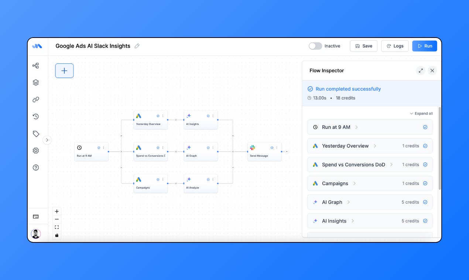The width and height of the screenshot is (469, 280).
Task: Expand all inspector steps
Action: click(x=421, y=113)
